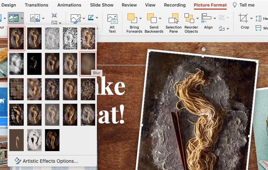Click the Tell me lightbulb icon
The width and height of the screenshot is (268, 170).
235,5
